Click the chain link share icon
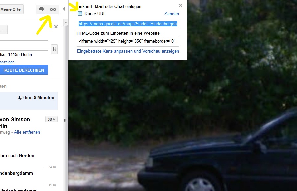The image size is (297, 191). 53,9
